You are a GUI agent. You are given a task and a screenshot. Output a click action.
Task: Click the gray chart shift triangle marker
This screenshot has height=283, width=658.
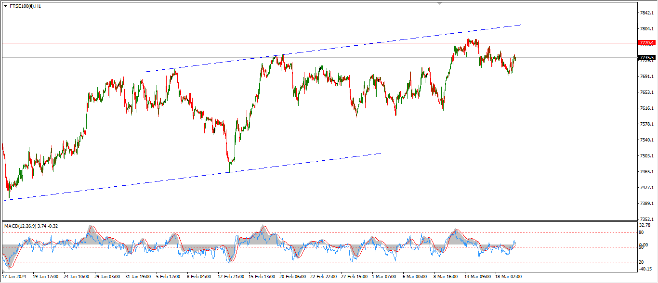coord(439,3)
